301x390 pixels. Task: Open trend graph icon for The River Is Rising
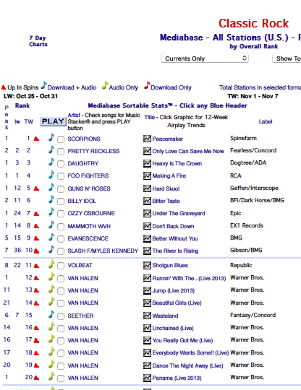147,251
